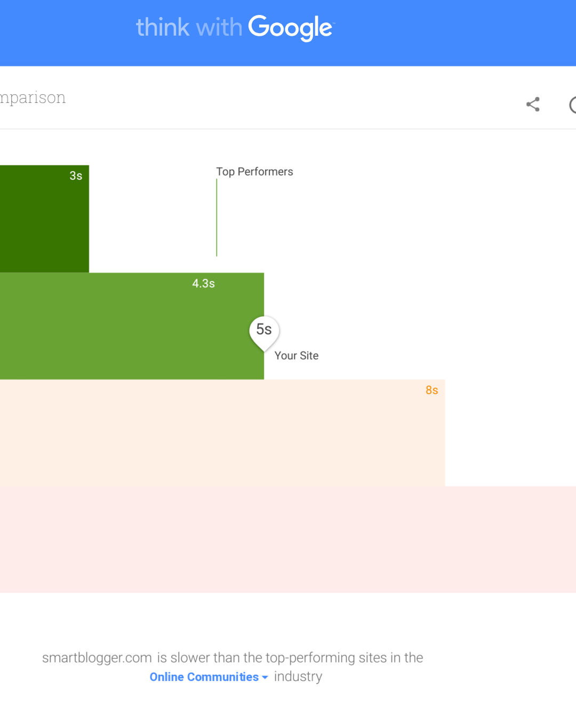The width and height of the screenshot is (576, 728).
Task: Click the pale pink bottom bar
Action: [x=288, y=539]
